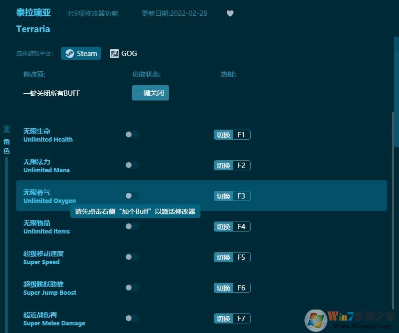Click the 切换 F2 hotkey button
This screenshot has height=333, width=399.
[x=232, y=165]
